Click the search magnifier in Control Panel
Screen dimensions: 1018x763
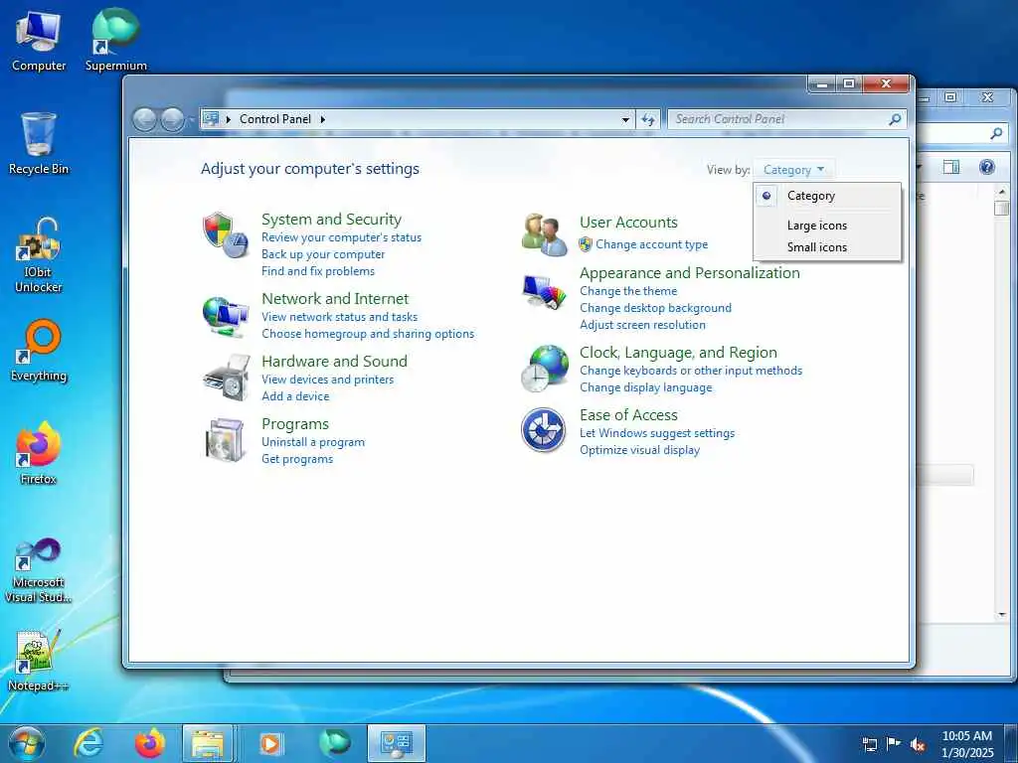point(895,119)
